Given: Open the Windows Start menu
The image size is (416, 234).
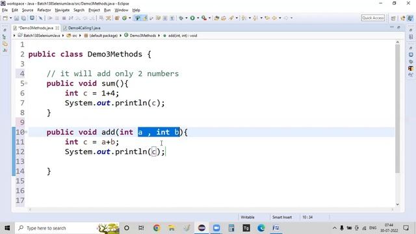Looking at the screenshot, I should (x=7, y=228).
